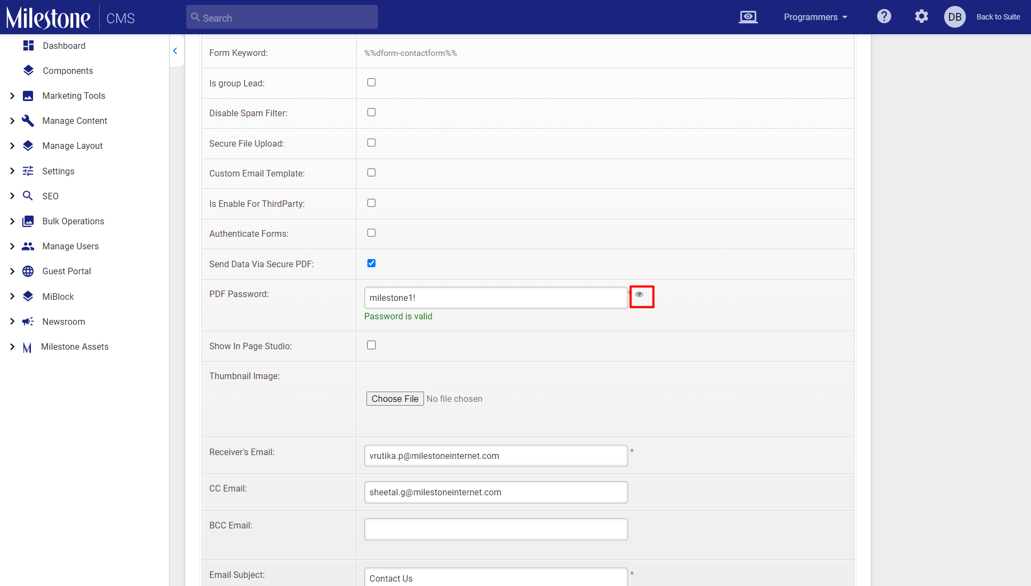The height and width of the screenshot is (586, 1031).
Task: Click the BCC Email field
Action: tap(496, 529)
